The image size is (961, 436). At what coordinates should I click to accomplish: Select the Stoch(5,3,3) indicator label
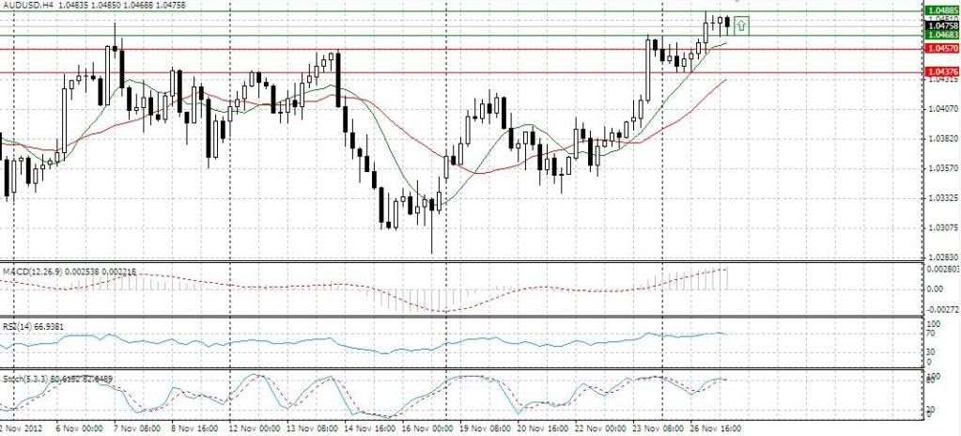click(28, 378)
